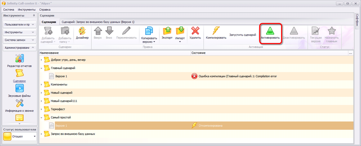Click the Current version (Текущая версия) icon

tap(315, 31)
